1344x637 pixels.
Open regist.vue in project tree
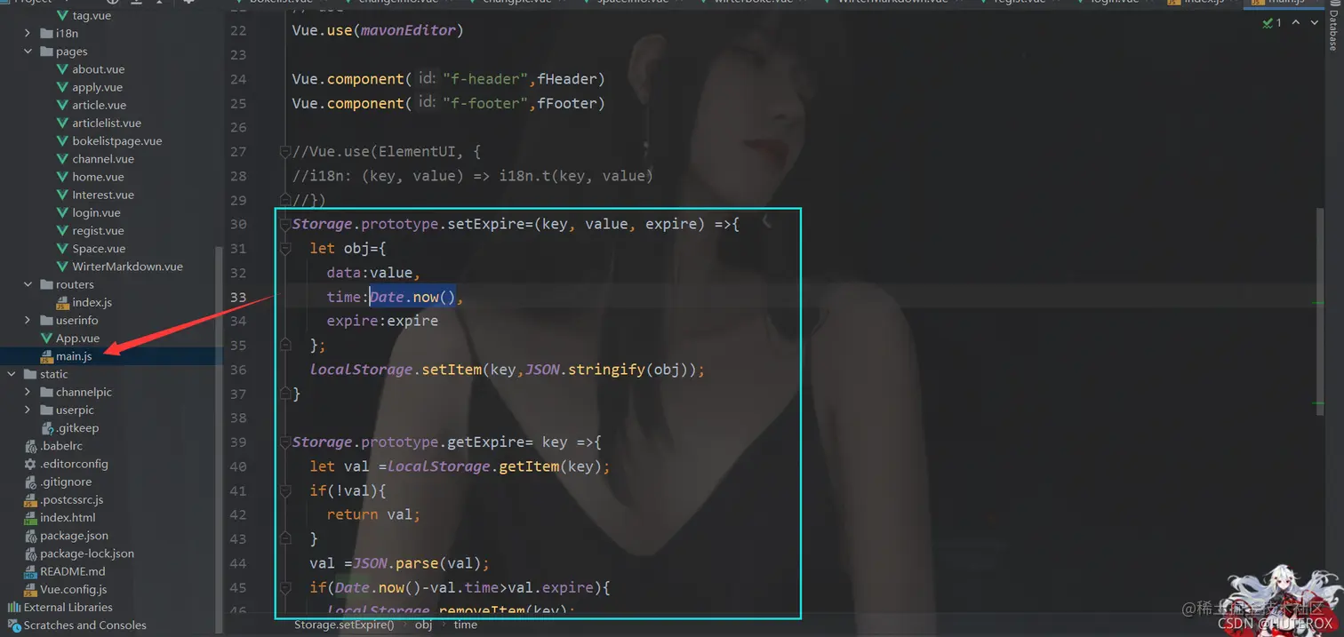[98, 230]
